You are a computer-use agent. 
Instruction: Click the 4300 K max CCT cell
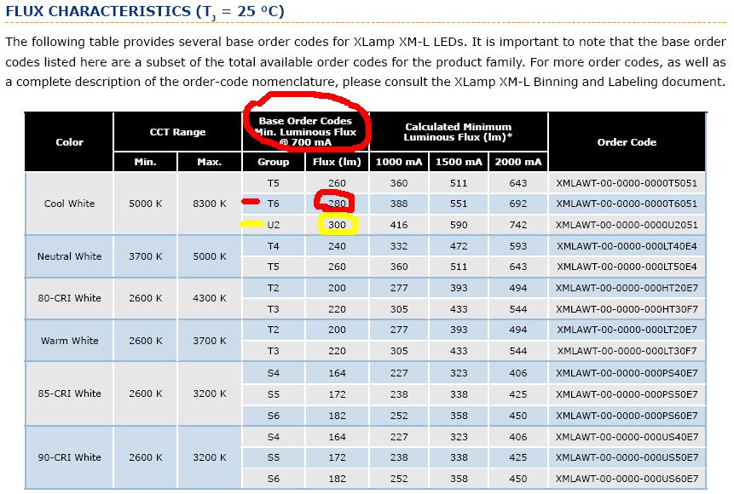(209, 298)
